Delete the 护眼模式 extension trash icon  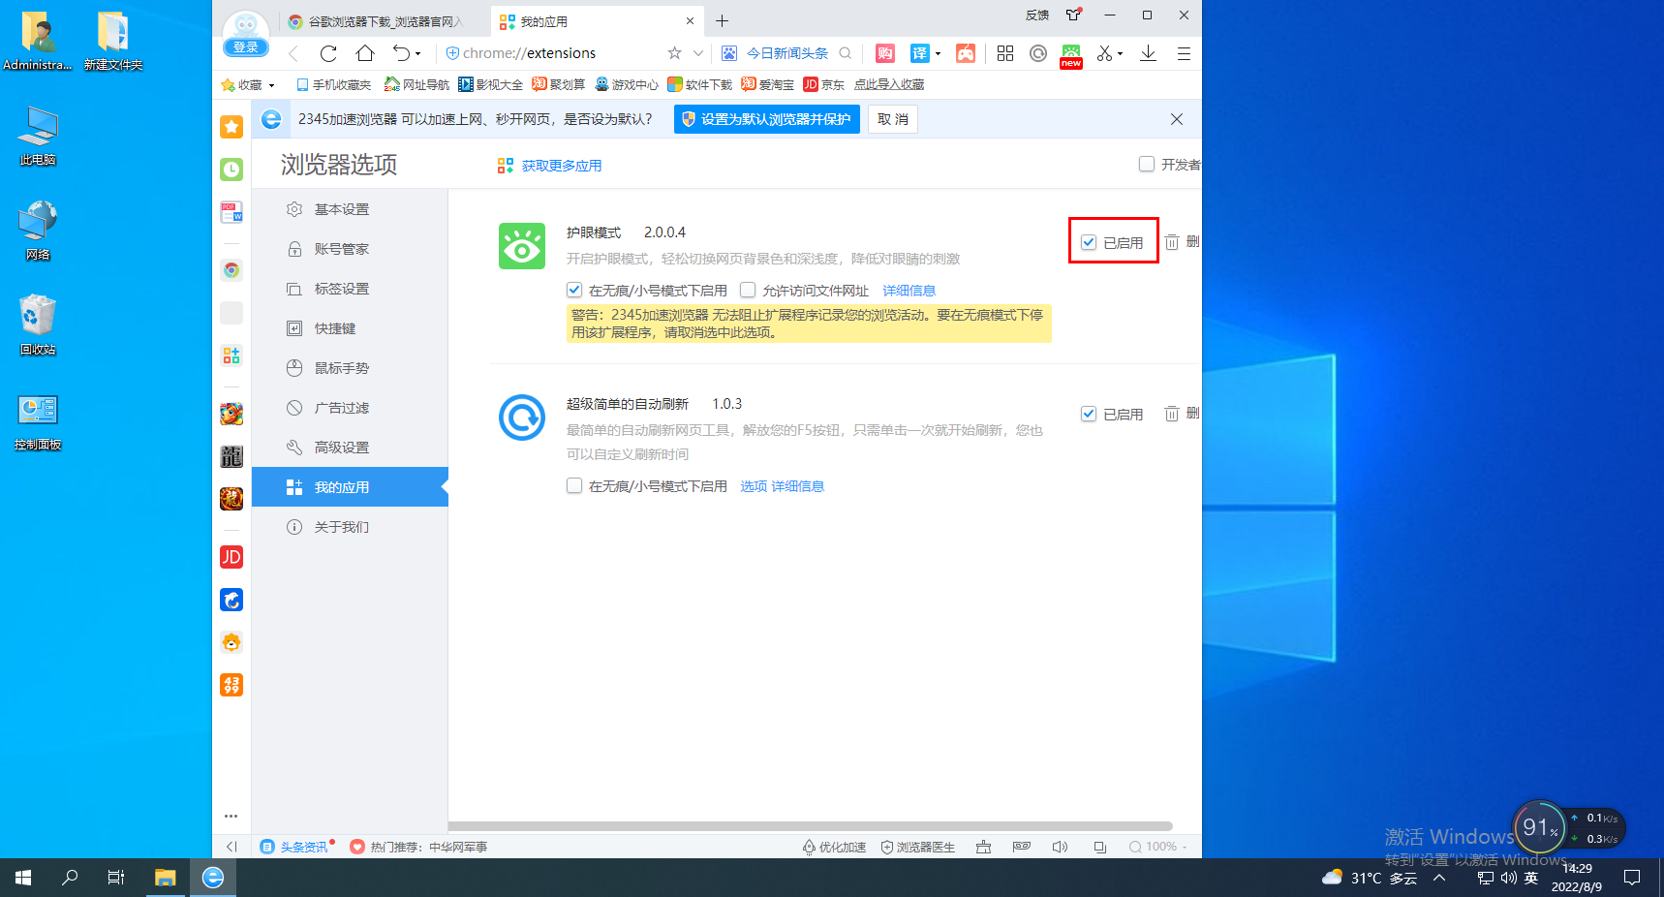pyautogui.click(x=1172, y=242)
